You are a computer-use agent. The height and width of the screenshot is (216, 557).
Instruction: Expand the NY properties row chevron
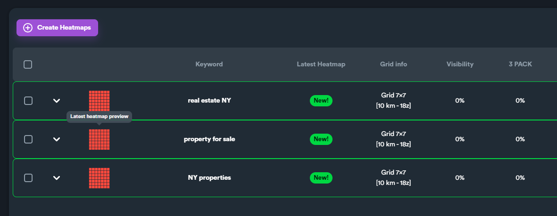[57, 178]
